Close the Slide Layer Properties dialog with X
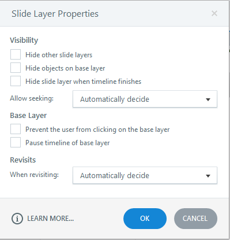Viewport: 230px width, 240px height. [214, 13]
